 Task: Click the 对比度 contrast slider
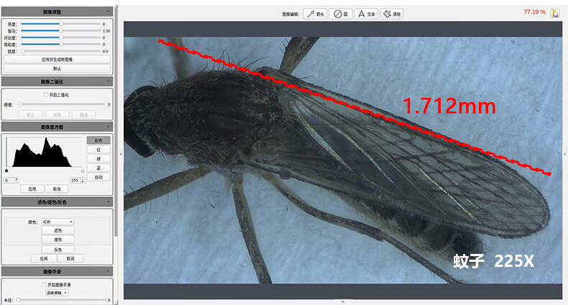pos(61,37)
